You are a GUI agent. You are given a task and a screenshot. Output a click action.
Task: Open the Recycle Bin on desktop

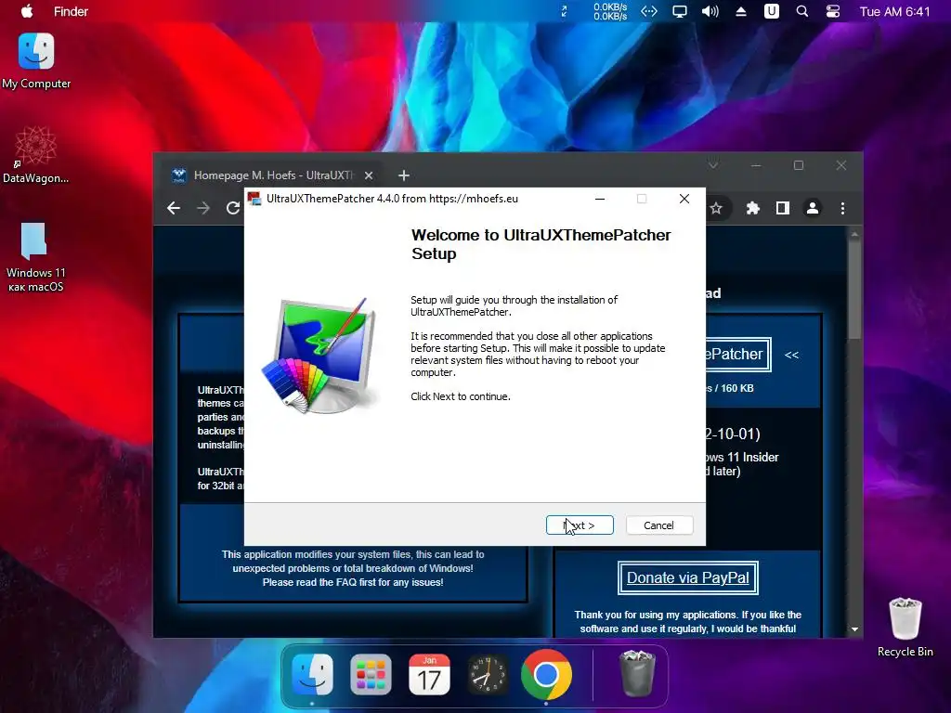[905, 627]
